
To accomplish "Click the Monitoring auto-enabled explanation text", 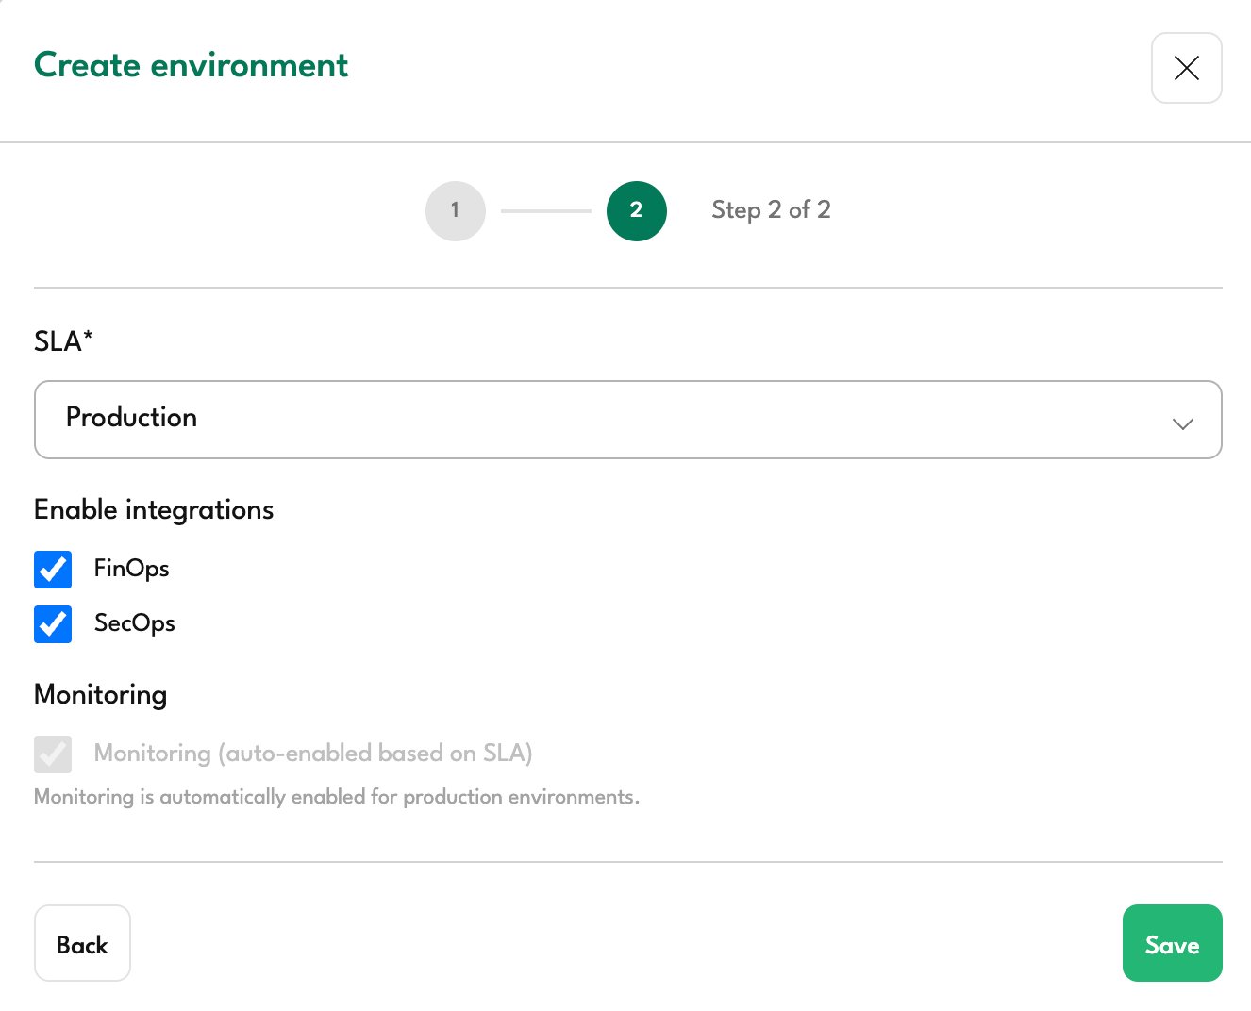I will [x=336, y=796].
